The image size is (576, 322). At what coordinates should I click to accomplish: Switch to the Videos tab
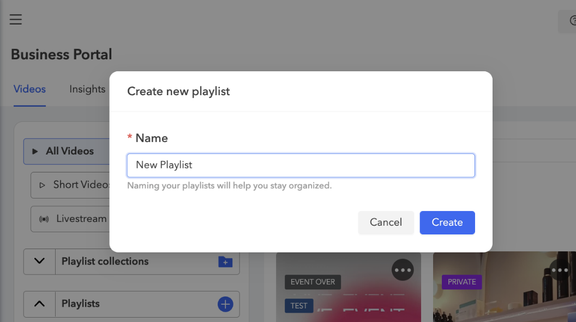(x=29, y=89)
